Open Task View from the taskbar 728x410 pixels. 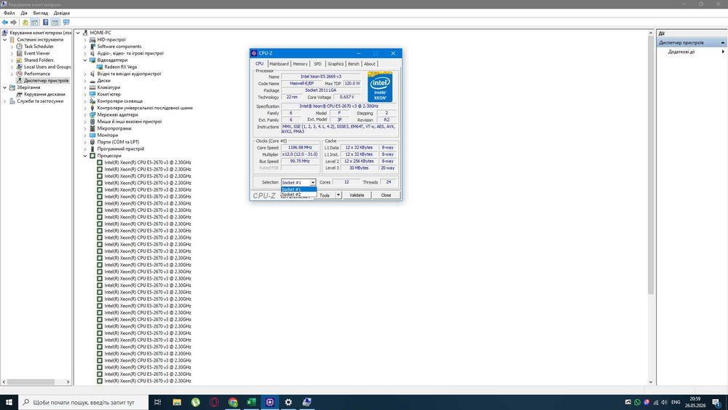(x=157, y=402)
